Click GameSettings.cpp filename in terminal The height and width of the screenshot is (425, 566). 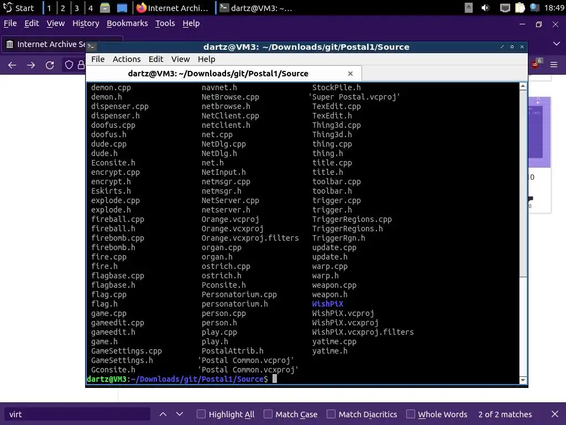coord(127,351)
